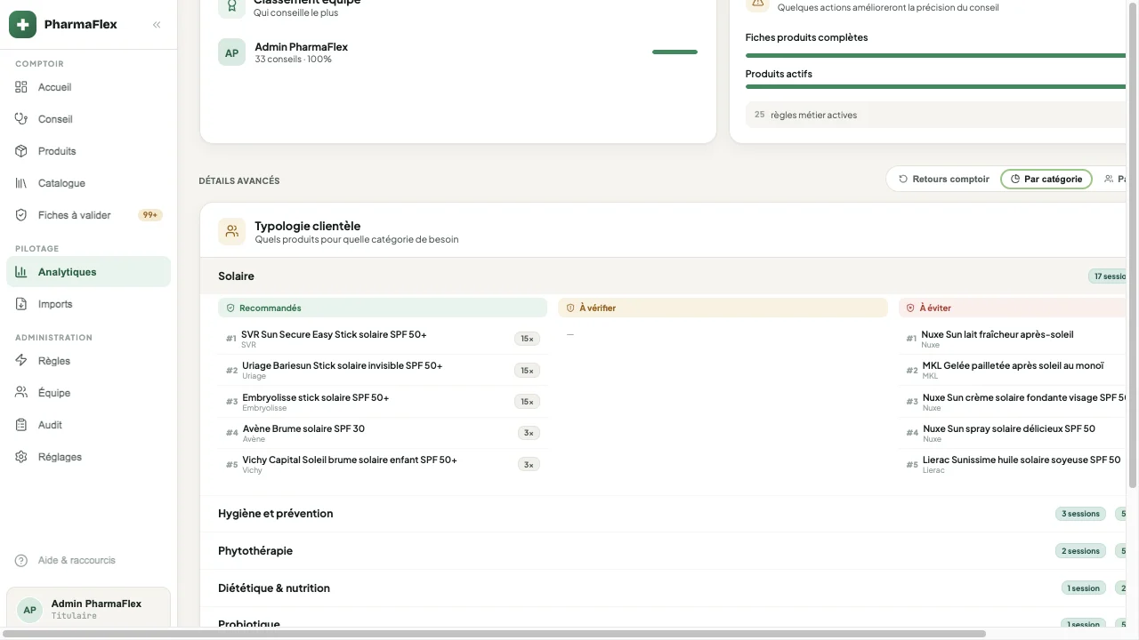Screen dimensions: 1139x640
Task: Open Fiches à valider
Action: (88, 215)
